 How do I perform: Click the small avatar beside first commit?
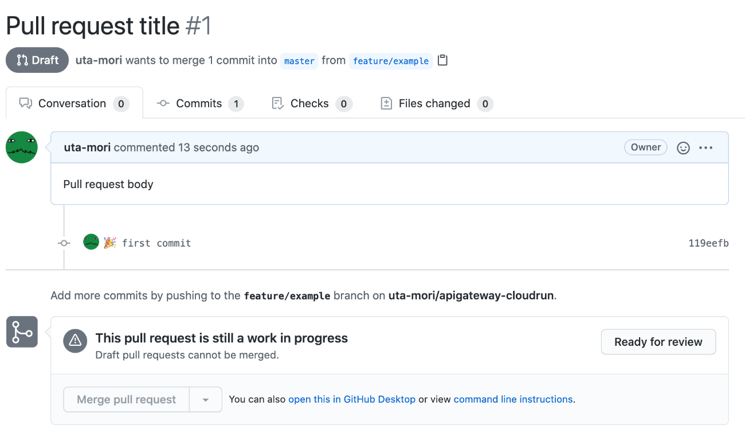click(x=91, y=242)
